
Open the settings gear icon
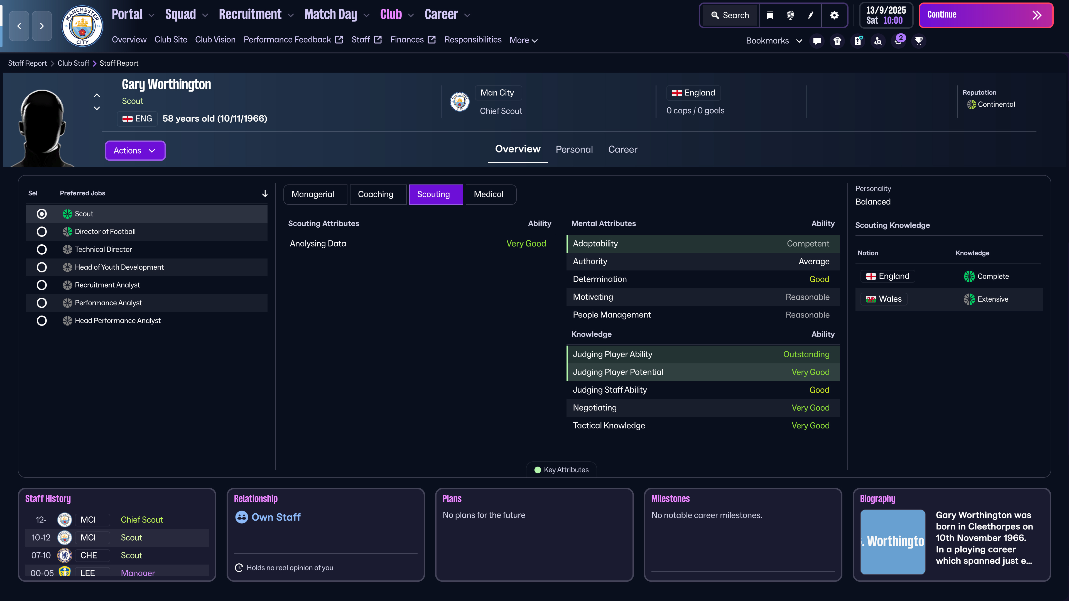click(834, 15)
